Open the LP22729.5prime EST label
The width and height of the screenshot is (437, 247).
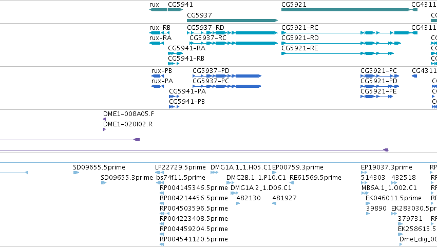tap(180, 167)
